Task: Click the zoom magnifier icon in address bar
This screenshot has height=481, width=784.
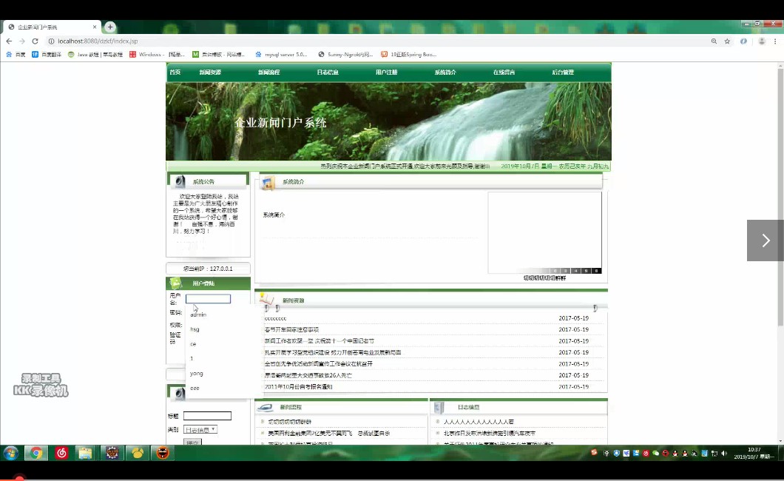Action: (714, 41)
